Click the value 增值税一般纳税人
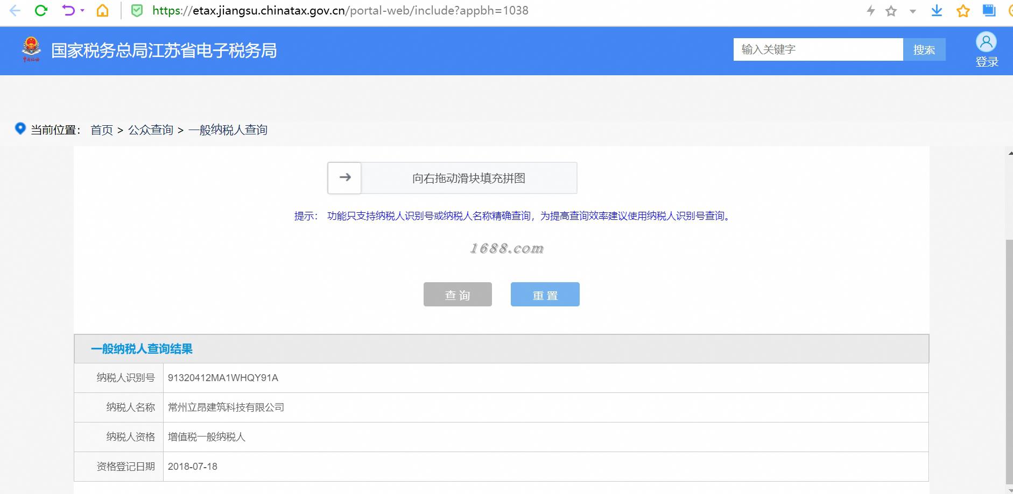The width and height of the screenshot is (1013, 494). (x=207, y=437)
